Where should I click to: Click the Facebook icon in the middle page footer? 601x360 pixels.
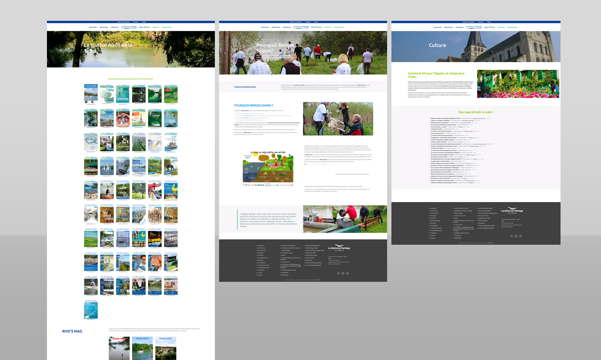pyautogui.click(x=338, y=273)
